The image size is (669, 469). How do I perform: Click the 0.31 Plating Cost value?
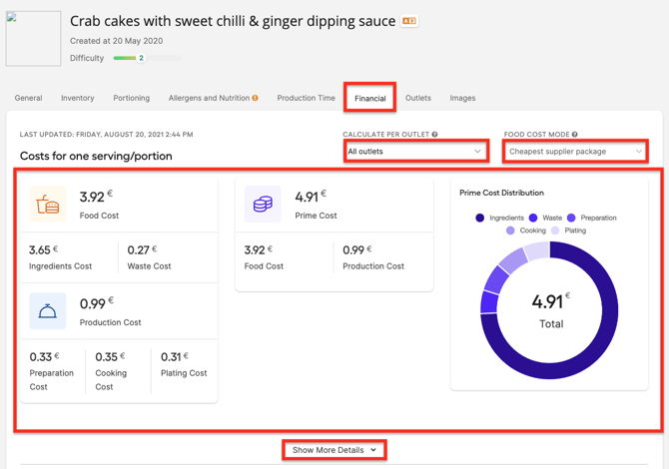point(175,357)
